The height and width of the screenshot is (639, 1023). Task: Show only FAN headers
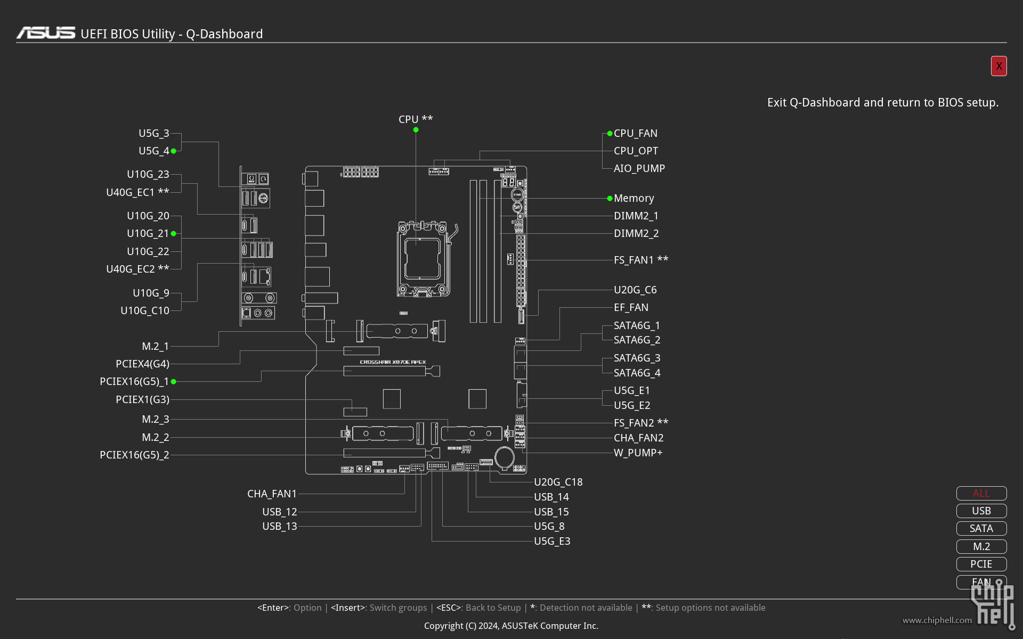coord(981,582)
